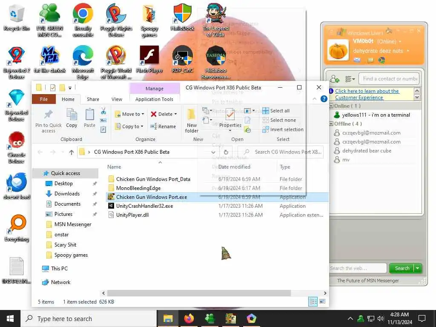The width and height of the screenshot is (436, 327).
Task: Select This PC in navigation pane
Action: (x=59, y=269)
